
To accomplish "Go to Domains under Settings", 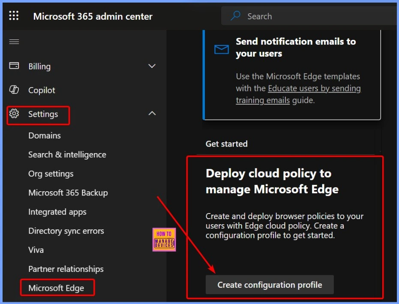I will [45, 135].
